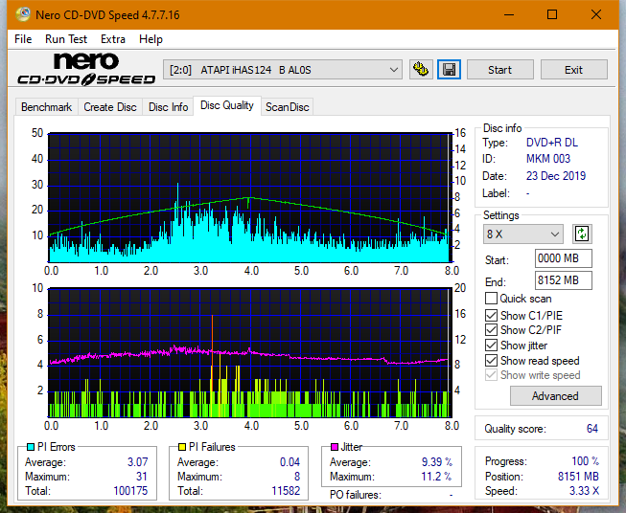This screenshot has height=513, width=626.
Task: Click the yellow PI Failures legend swatch
Action: [x=182, y=447]
